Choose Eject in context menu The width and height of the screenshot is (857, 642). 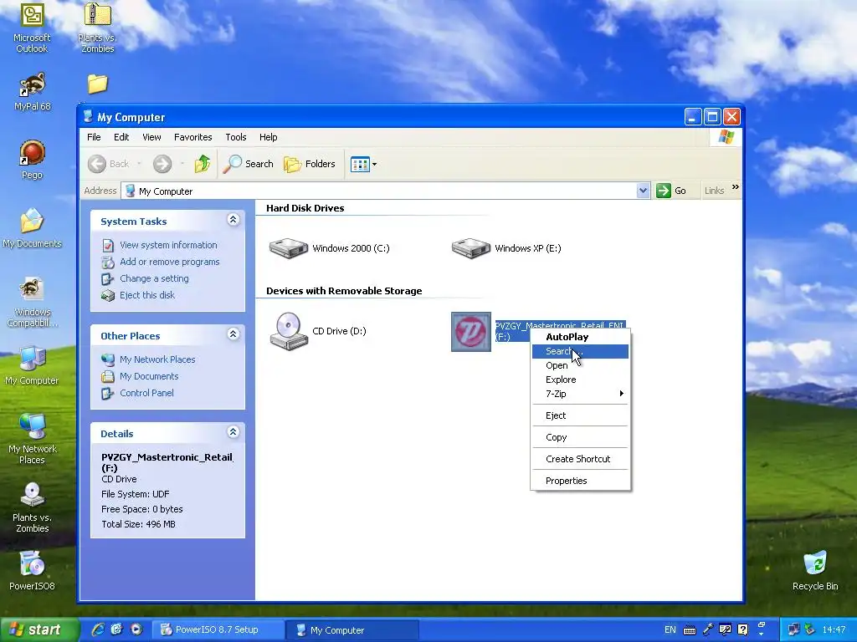click(x=581, y=415)
